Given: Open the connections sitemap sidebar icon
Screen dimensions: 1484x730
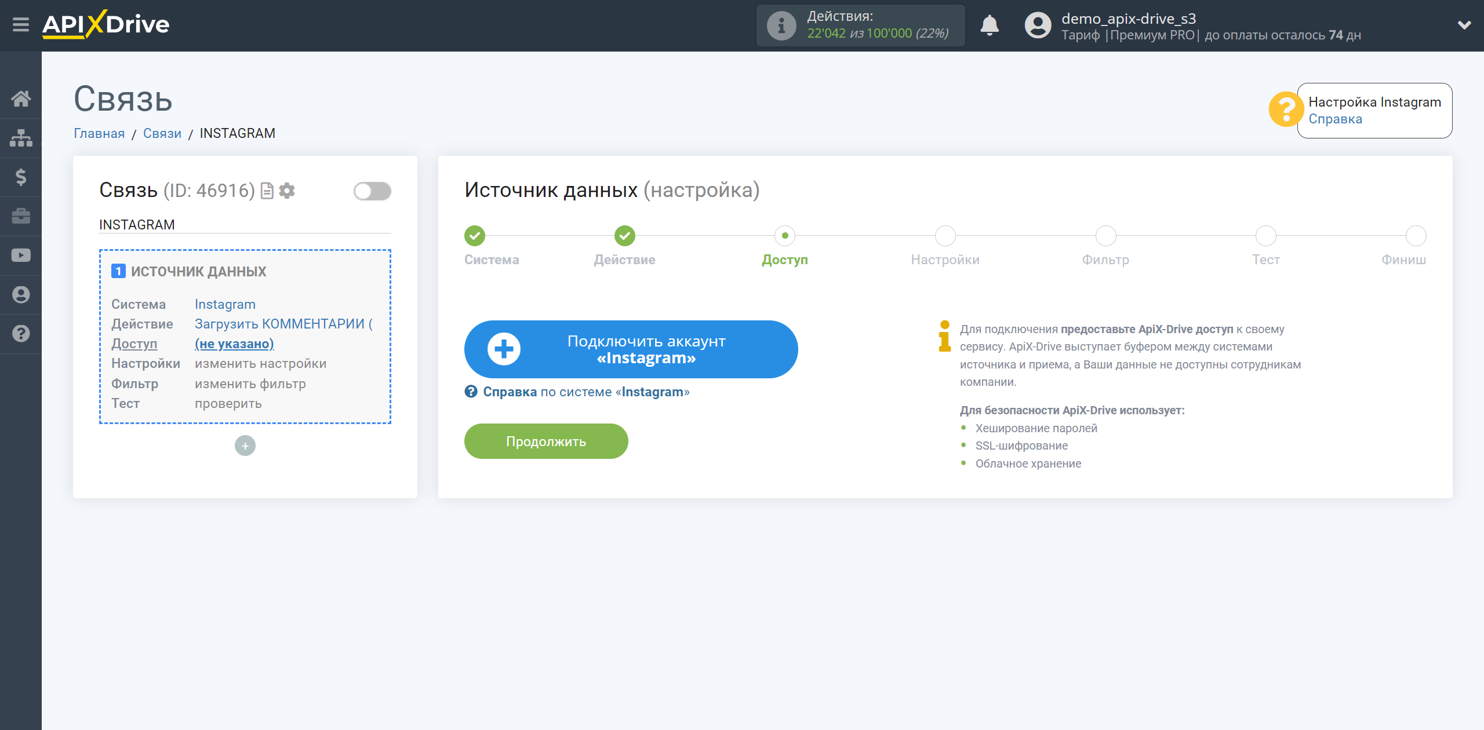Looking at the screenshot, I should pyautogui.click(x=21, y=138).
